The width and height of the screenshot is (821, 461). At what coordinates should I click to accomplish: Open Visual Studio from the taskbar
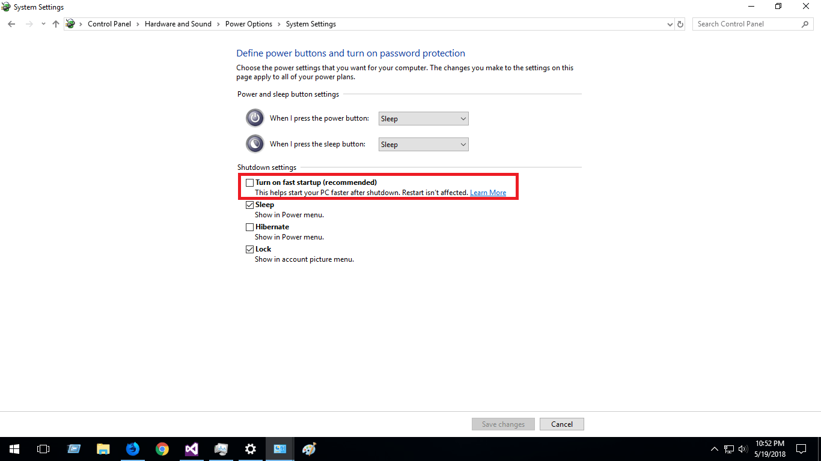[191, 449]
